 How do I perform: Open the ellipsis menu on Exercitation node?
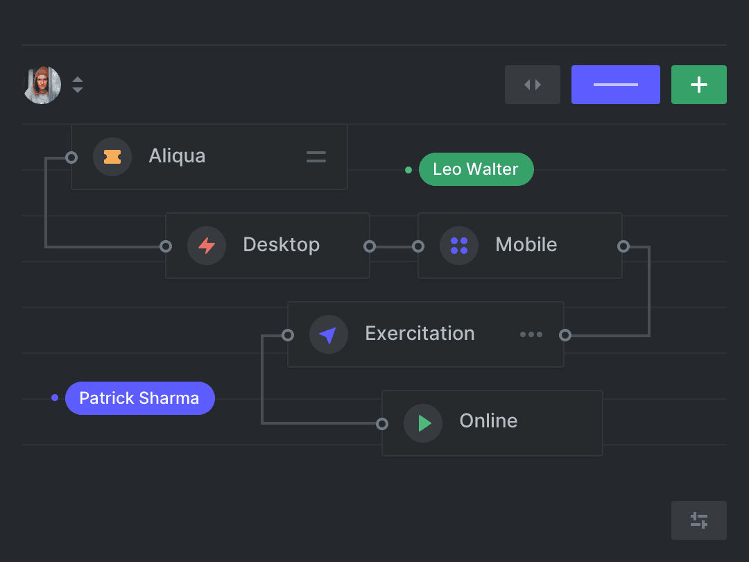coord(531,334)
